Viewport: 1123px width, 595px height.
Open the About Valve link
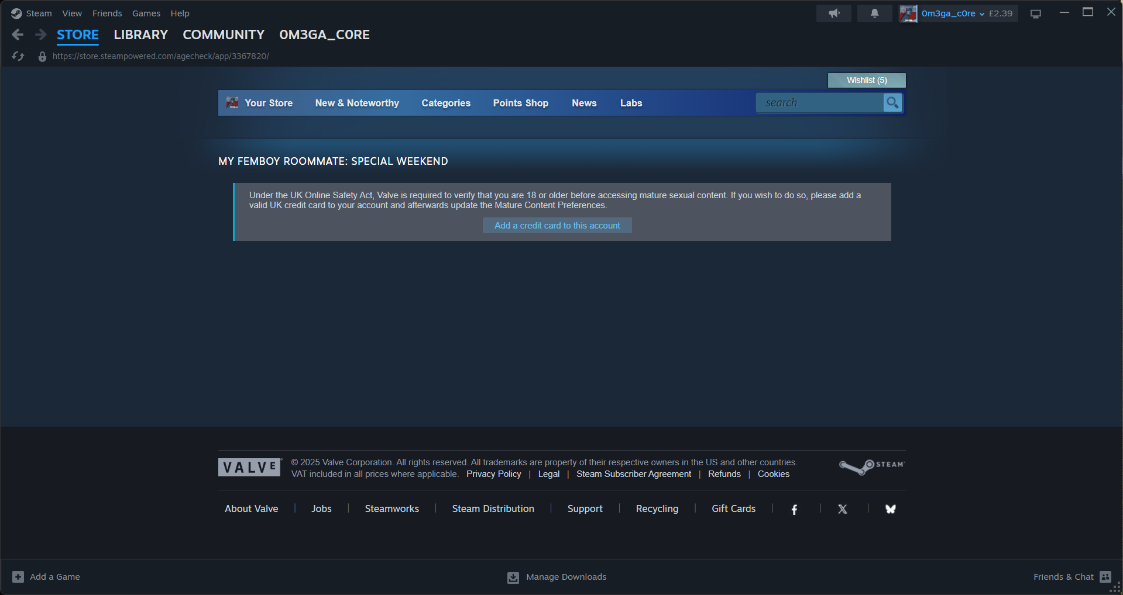[x=252, y=508]
